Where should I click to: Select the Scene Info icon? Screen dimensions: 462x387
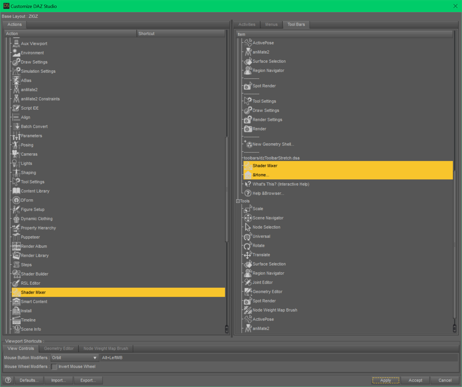16,329
